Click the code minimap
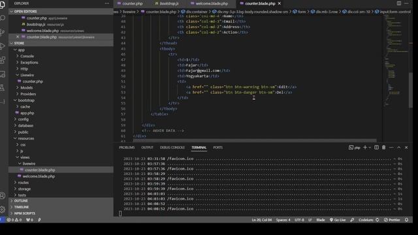This screenshot has width=418, height=235. [x=396, y=60]
